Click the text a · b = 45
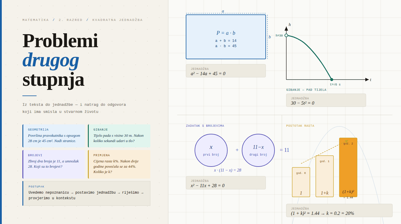Screen dimensions: 401x224 [226, 46]
